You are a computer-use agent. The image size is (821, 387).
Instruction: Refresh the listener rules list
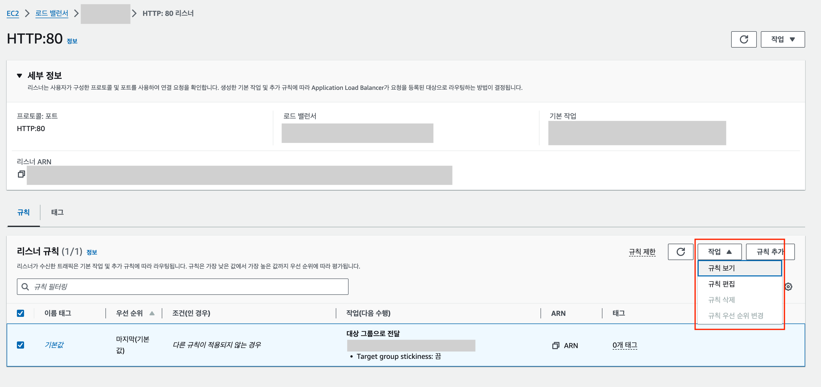(x=680, y=252)
